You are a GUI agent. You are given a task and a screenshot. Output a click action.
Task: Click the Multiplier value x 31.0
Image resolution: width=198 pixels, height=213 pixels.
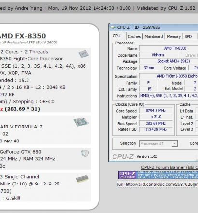[x=156, y=117]
